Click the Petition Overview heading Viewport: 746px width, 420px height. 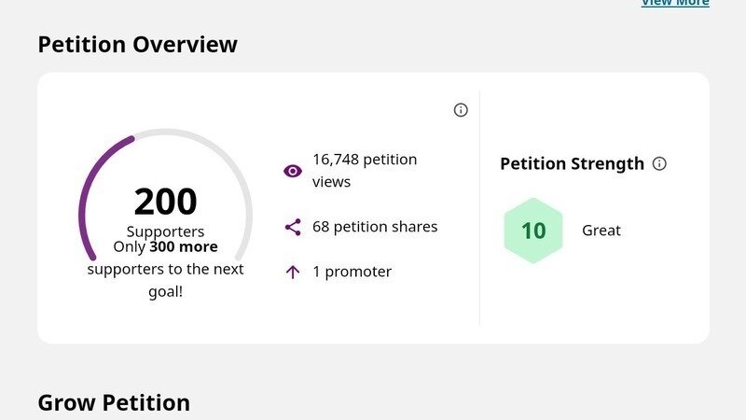[137, 45]
